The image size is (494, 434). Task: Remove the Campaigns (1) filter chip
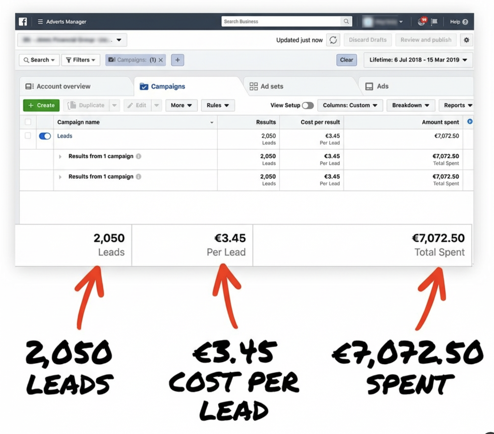click(x=161, y=60)
